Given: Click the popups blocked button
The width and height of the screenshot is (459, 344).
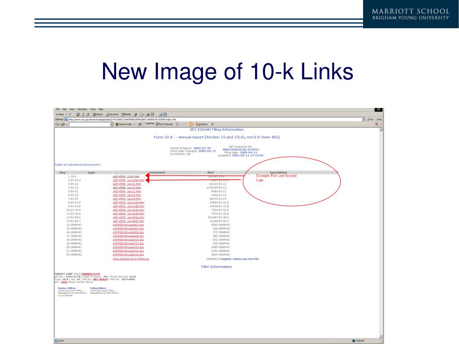Looking at the screenshot, I should [x=165, y=125].
